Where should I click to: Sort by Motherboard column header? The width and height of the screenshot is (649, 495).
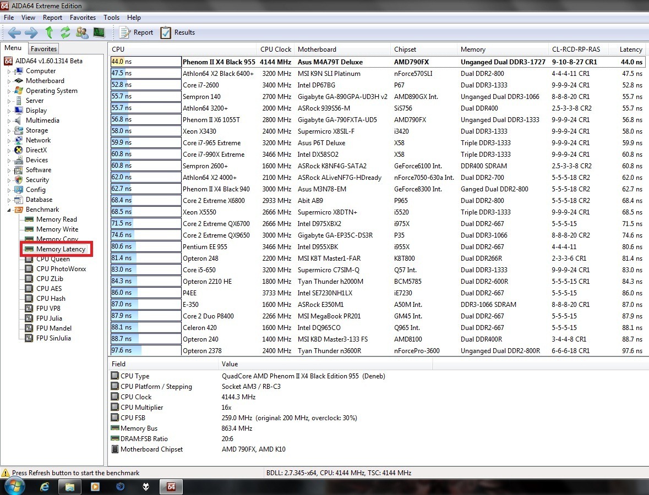pos(342,49)
